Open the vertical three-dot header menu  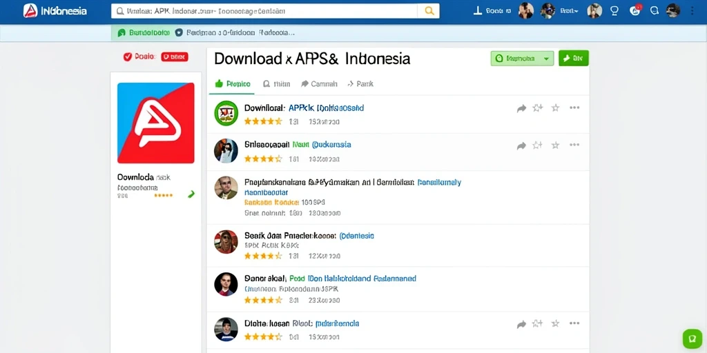(x=692, y=11)
